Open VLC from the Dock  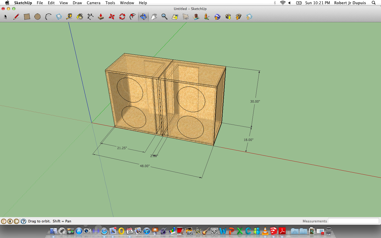pos(265,231)
